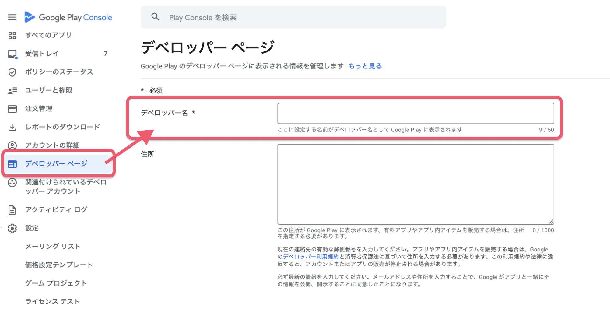This screenshot has width=610, height=312.
Task: Click the 注文管理 card icon
Action: pyautogui.click(x=12, y=109)
